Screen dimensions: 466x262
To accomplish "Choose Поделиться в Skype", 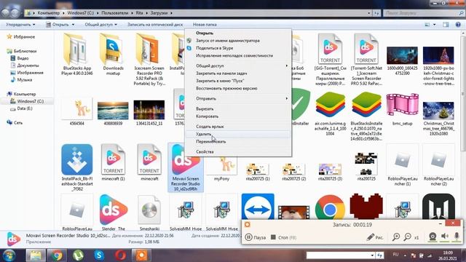I will (214, 48).
